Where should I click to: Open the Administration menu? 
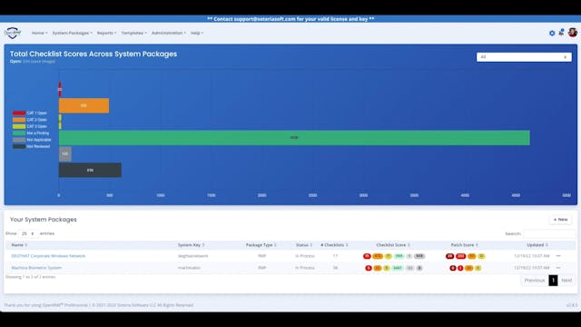click(169, 33)
